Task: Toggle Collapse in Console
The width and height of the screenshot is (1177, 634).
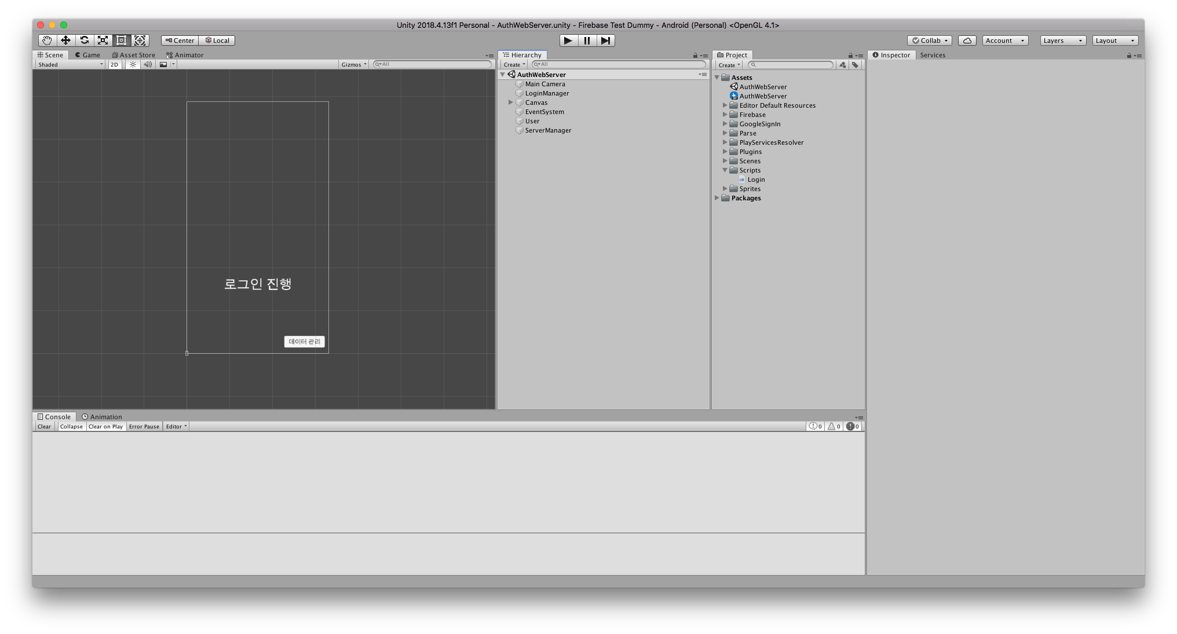Action: 71,427
